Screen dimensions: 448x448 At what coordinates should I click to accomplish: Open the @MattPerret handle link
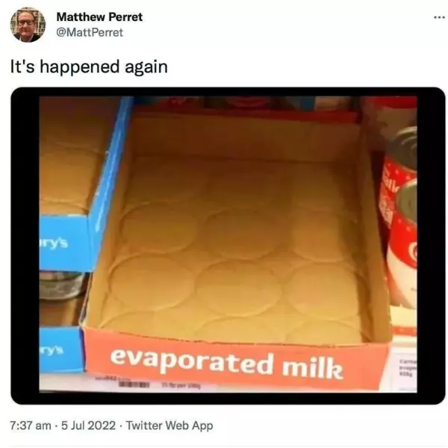90,32
